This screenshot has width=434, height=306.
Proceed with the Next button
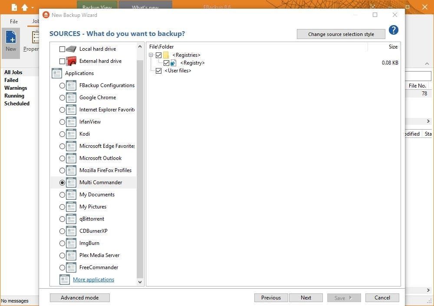[306, 298]
